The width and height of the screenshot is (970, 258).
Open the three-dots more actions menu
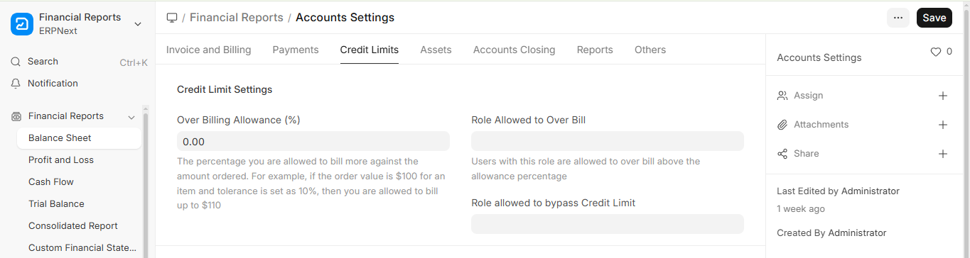click(898, 18)
